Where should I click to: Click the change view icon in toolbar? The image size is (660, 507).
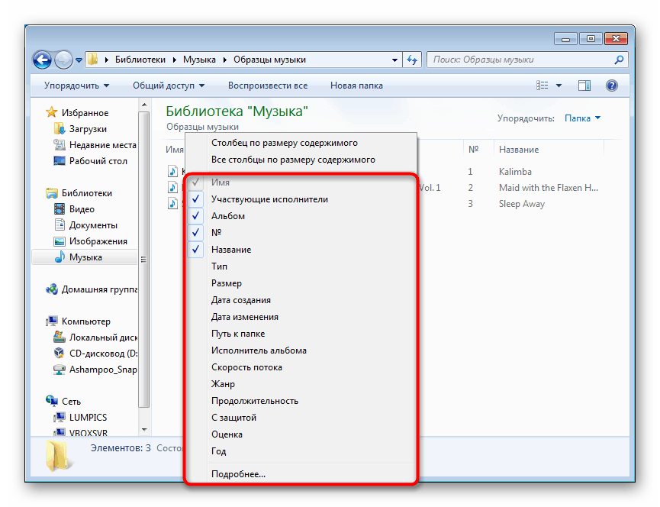pos(542,86)
